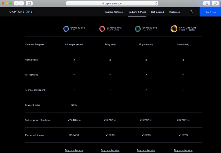Viewport: 221px width, 153px height.
Task: Click the Capture One Pro blue product icon
Action: coord(66,29)
